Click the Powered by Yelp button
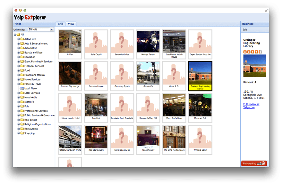The width and height of the screenshot is (282, 185). click(x=254, y=164)
